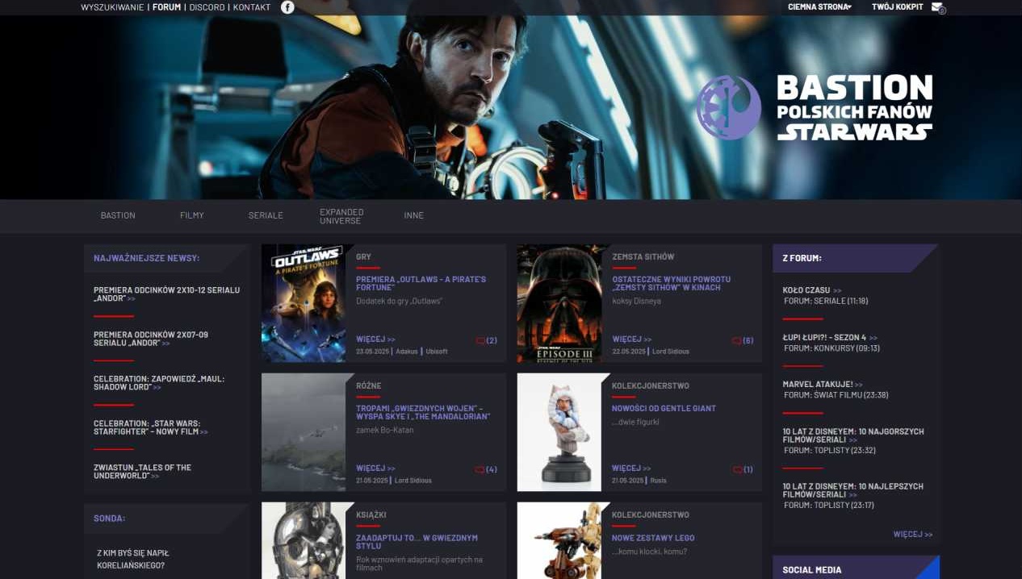The height and width of the screenshot is (579, 1022).
Task: Open the Ahsoka bust figurine thumbnail
Action: (559, 432)
